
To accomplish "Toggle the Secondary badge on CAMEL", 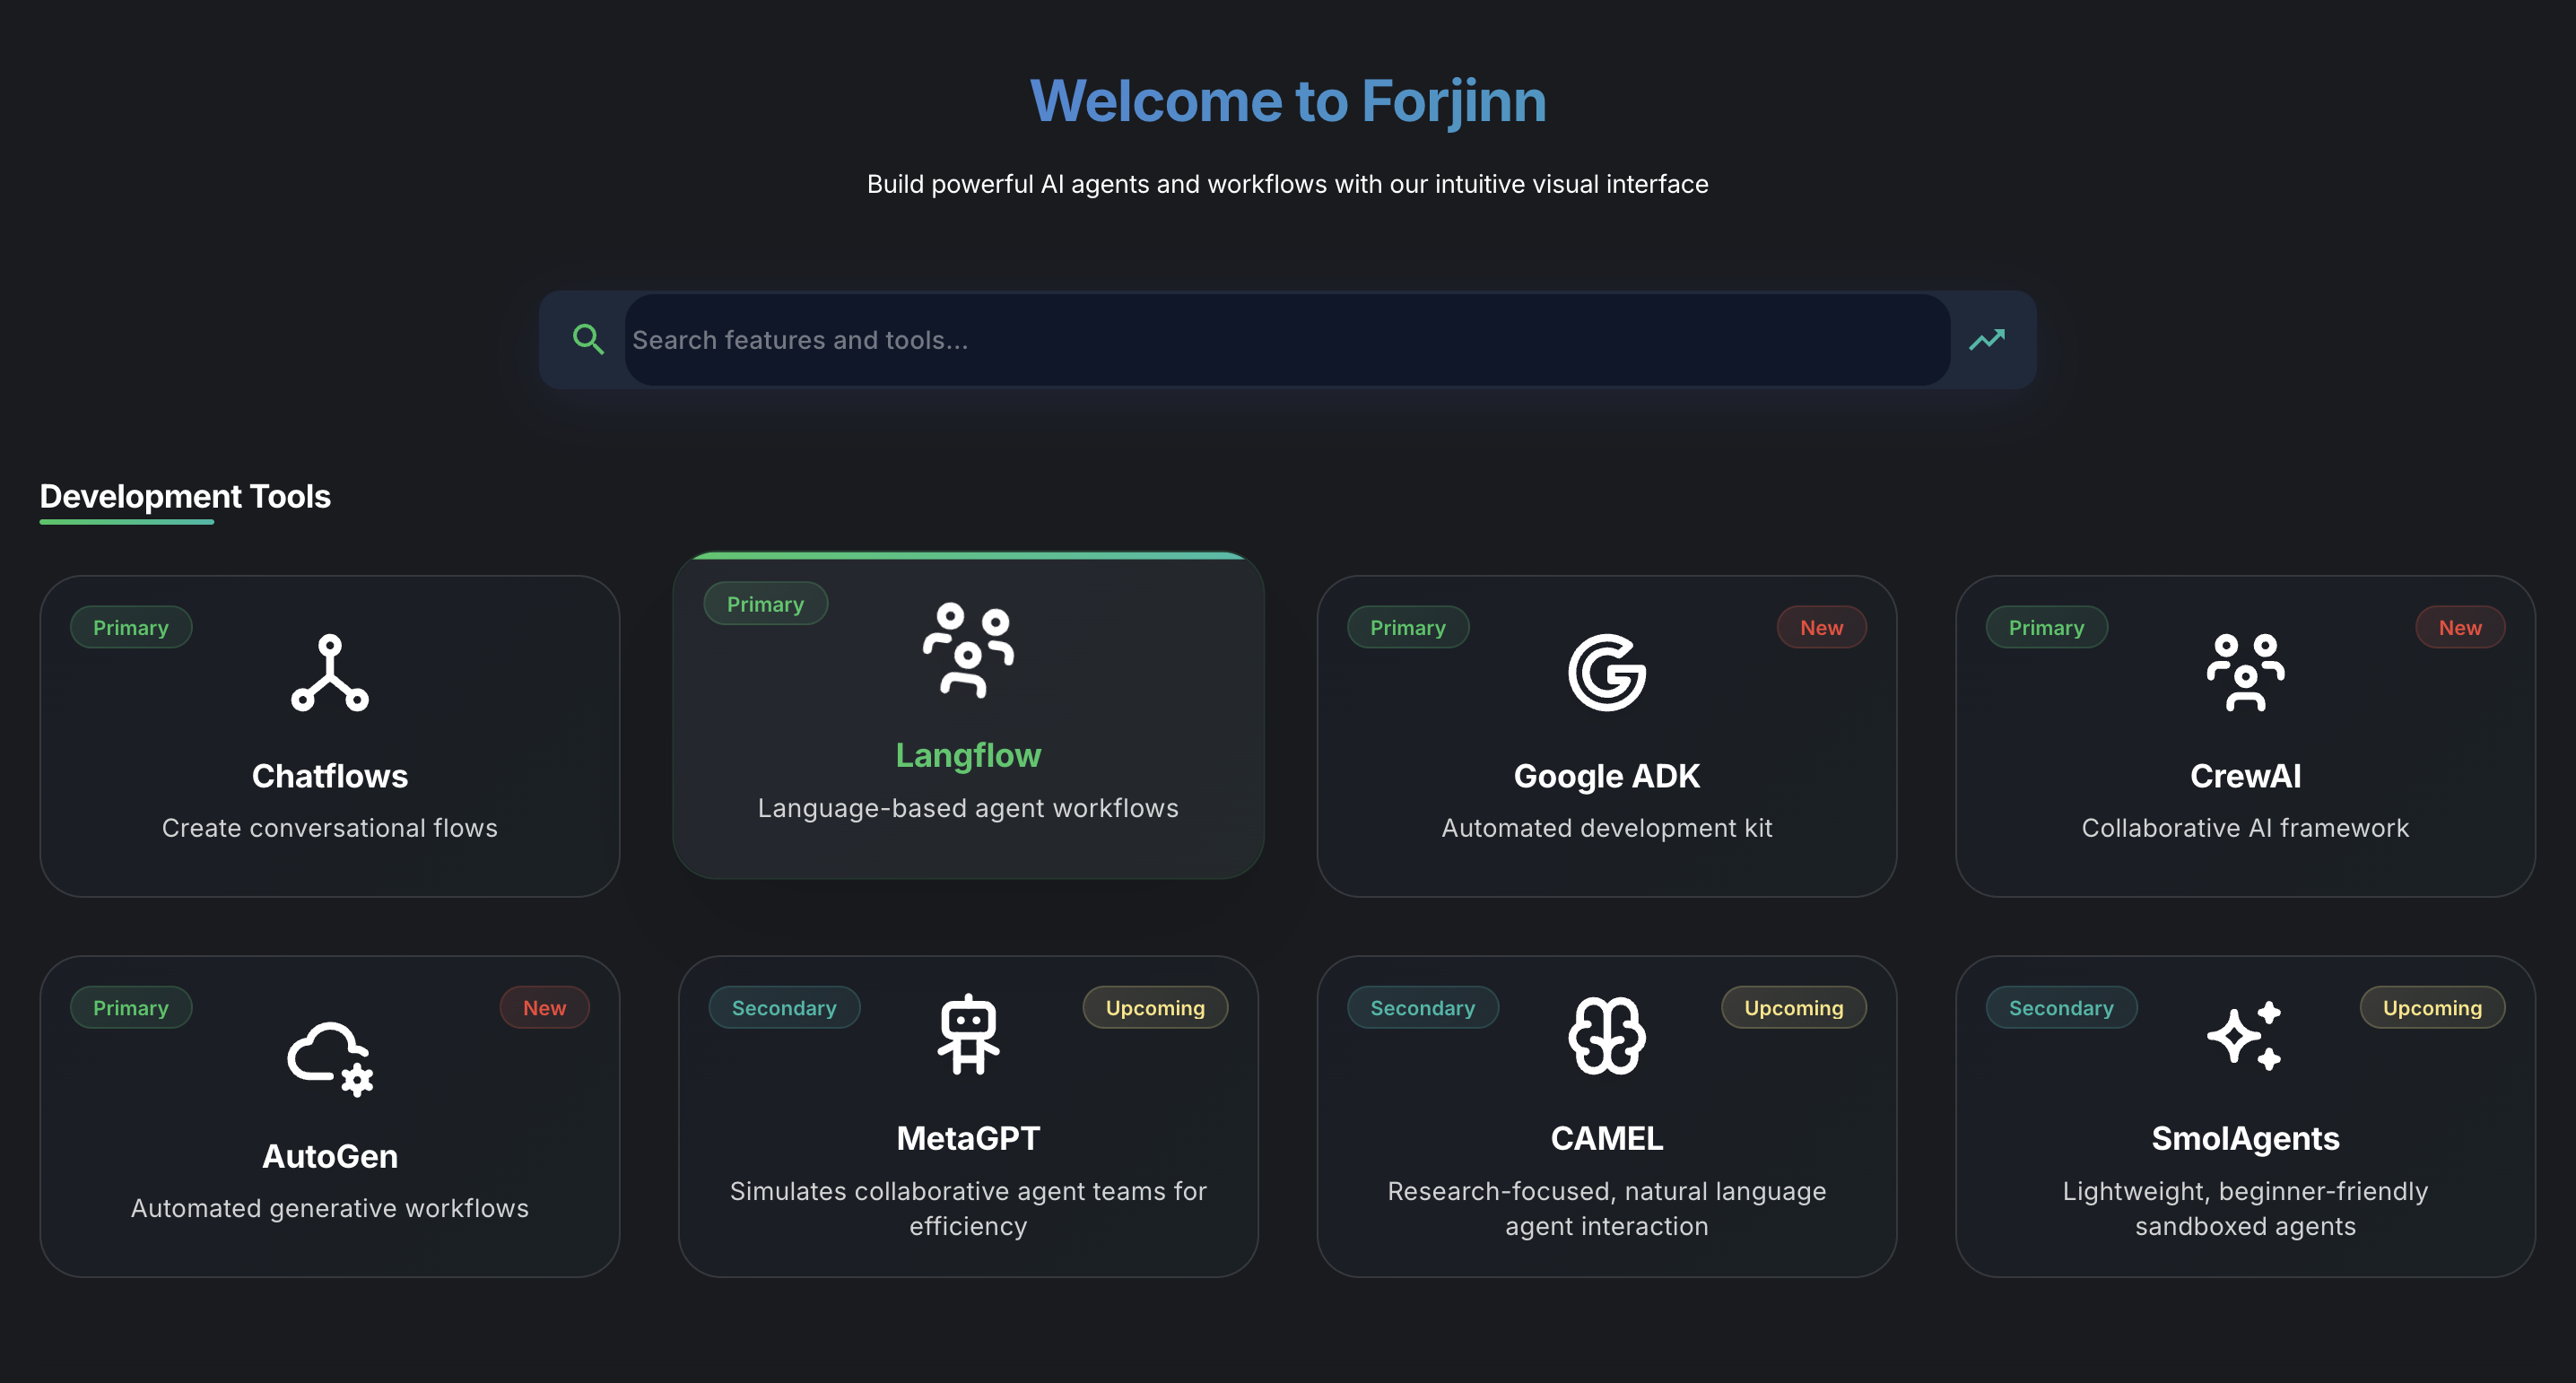I will 1422,1007.
